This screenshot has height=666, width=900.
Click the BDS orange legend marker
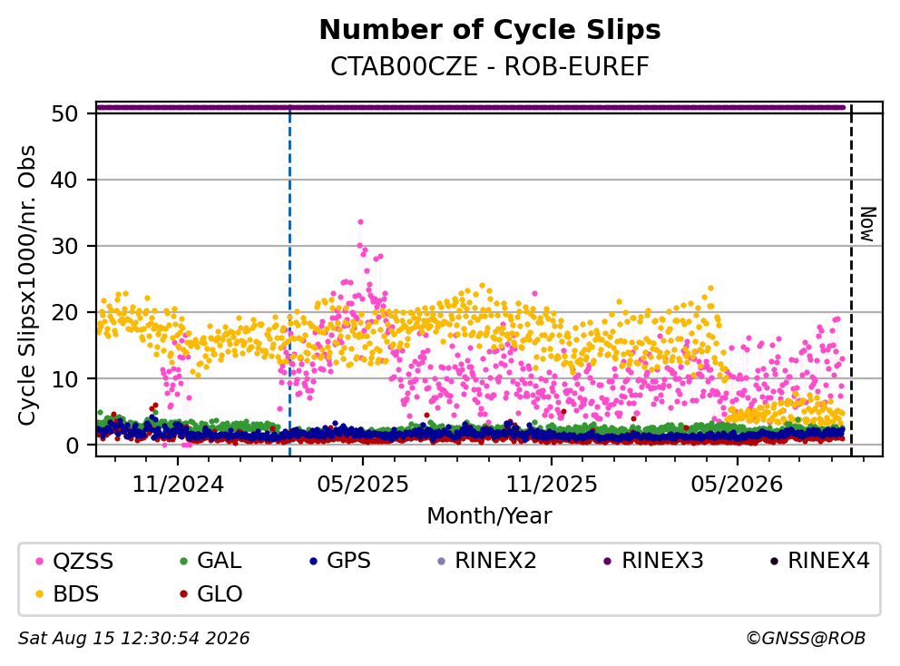pos(39,594)
